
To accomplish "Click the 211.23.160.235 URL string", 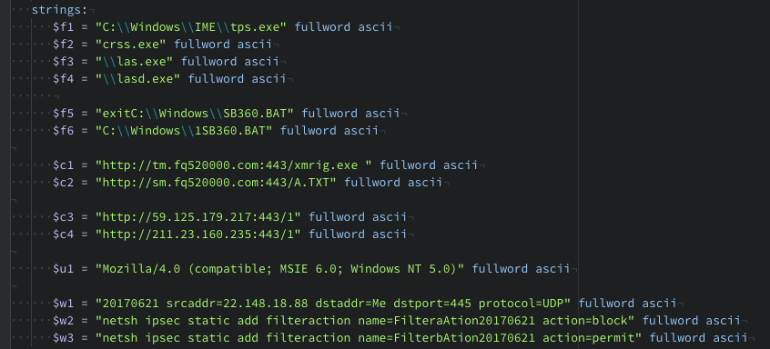I will click(x=198, y=234).
